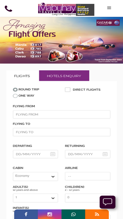
Task: Expand the Cabin Economy dropdown
Action: coord(35,176)
